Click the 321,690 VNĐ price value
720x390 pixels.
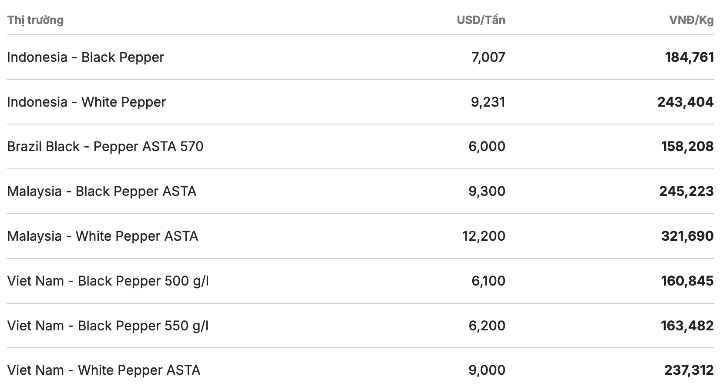[687, 236]
